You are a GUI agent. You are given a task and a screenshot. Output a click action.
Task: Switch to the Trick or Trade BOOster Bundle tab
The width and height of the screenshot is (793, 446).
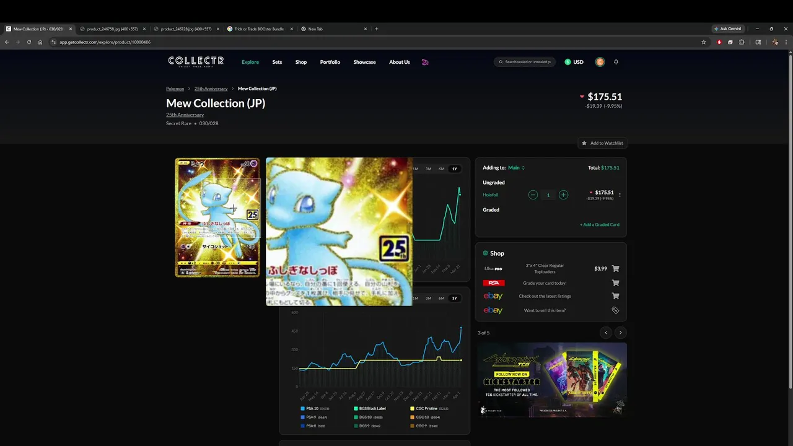point(259,29)
